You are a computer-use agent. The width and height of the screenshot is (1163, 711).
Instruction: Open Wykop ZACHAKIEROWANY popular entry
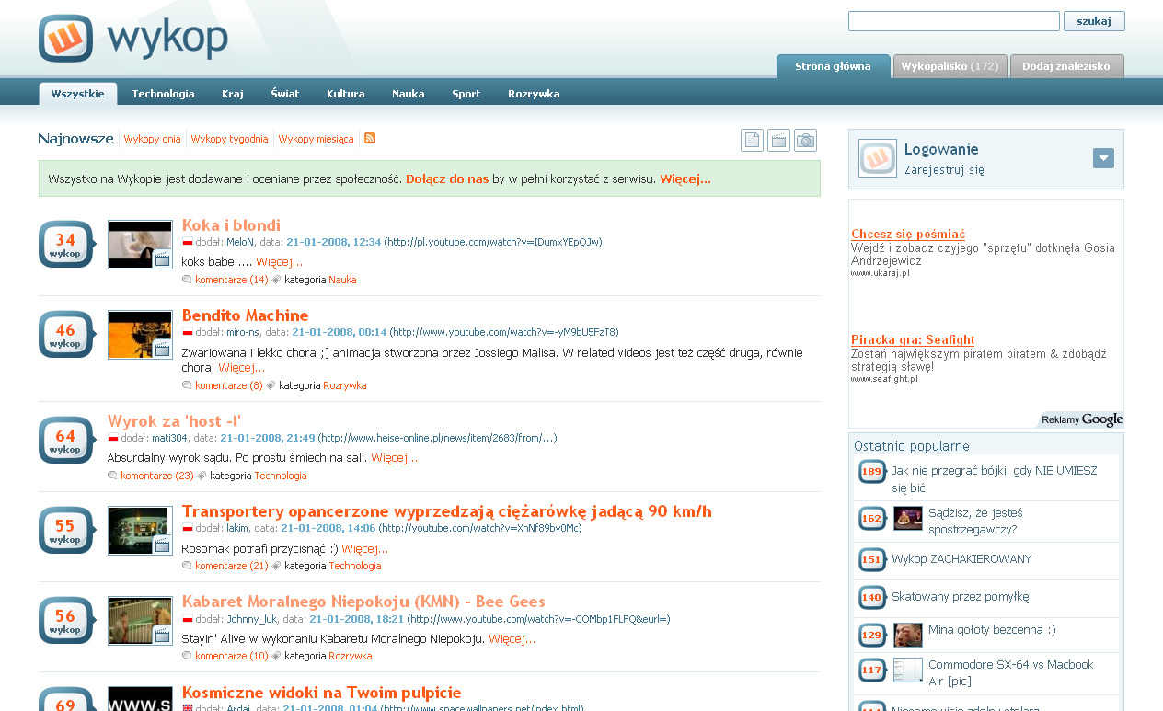[x=961, y=559]
